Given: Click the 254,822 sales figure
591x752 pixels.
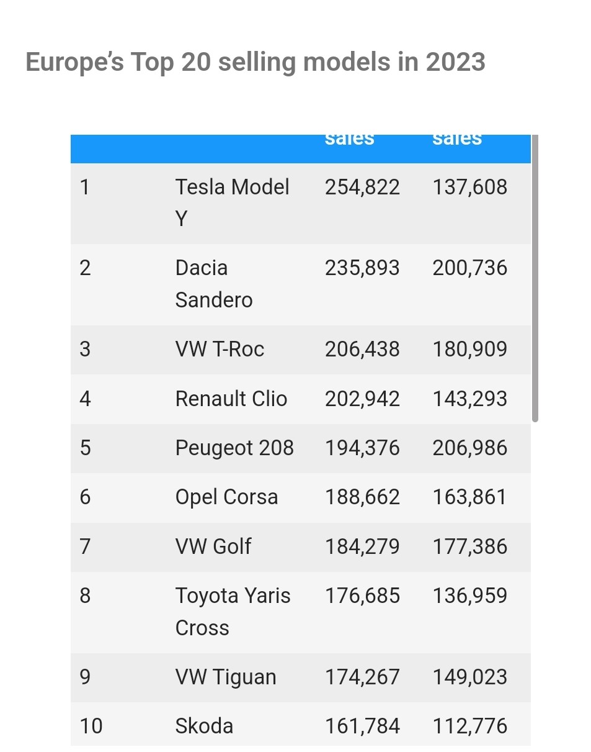Looking at the screenshot, I should coord(362,187).
